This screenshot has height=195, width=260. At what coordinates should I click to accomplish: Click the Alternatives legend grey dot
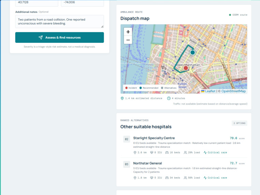[162, 88]
